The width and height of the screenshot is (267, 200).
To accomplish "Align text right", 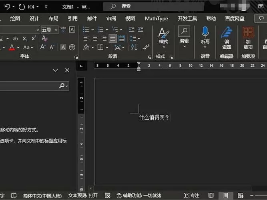I will point(104,38).
